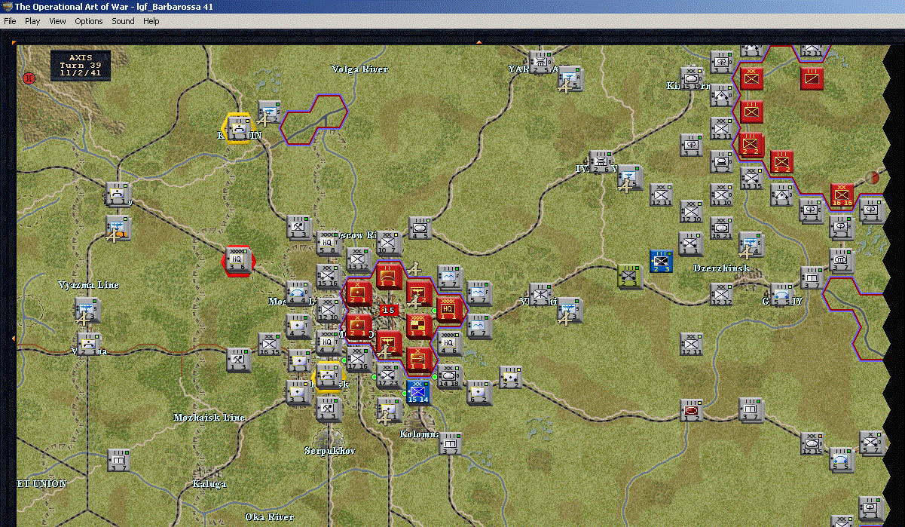
Task: Click the red objective circle near the 16-16 unit
Action: point(872,177)
